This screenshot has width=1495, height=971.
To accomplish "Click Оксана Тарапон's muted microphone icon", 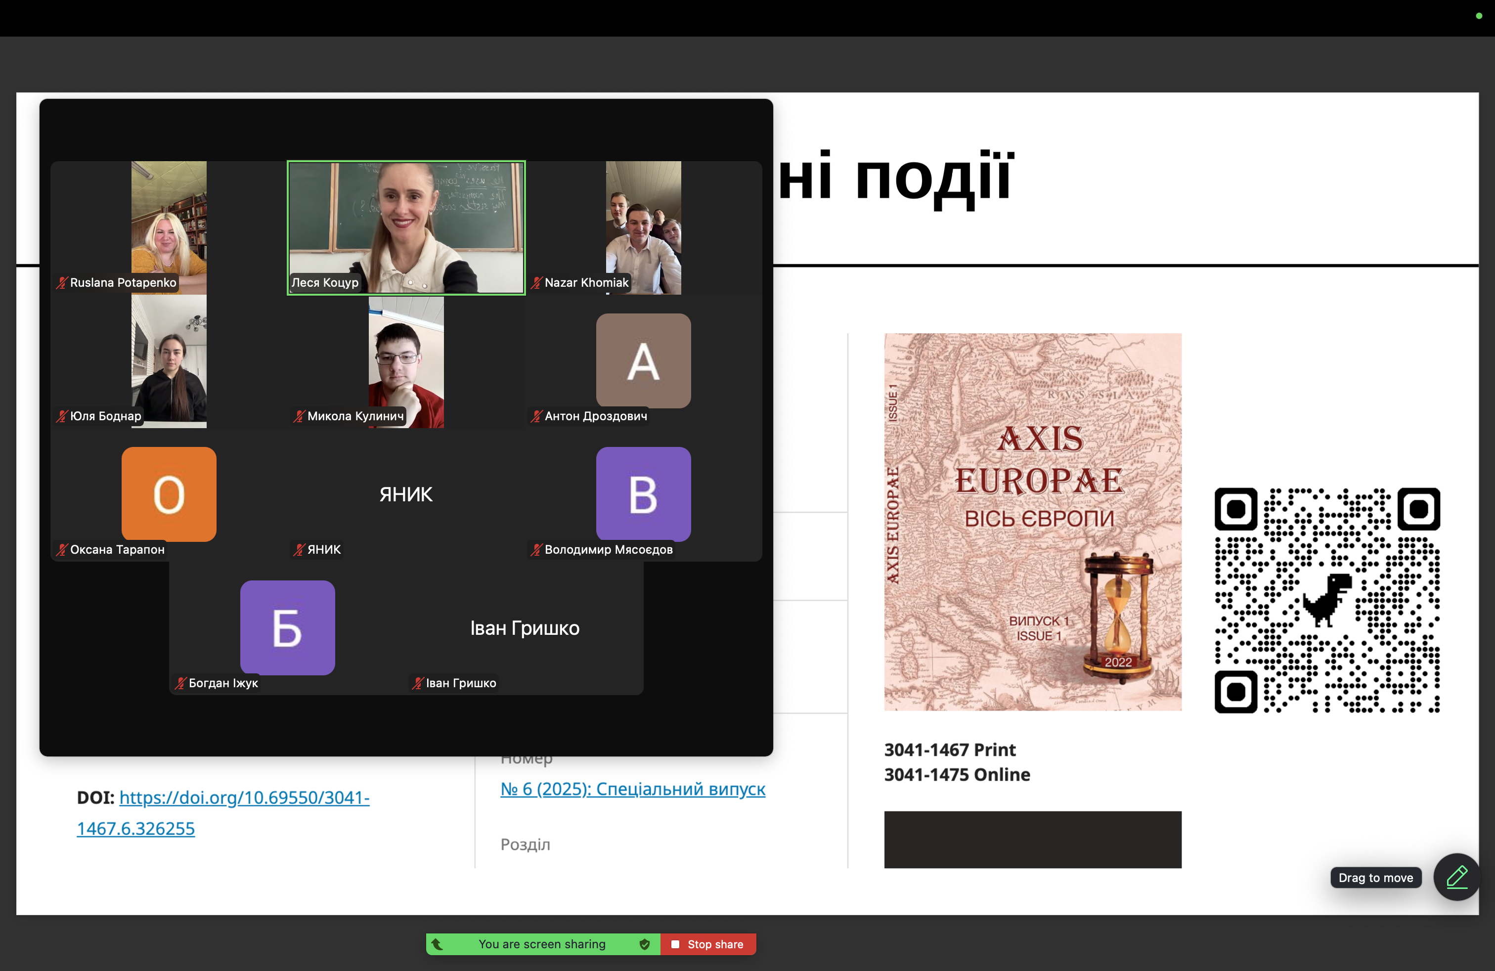I will [62, 550].
